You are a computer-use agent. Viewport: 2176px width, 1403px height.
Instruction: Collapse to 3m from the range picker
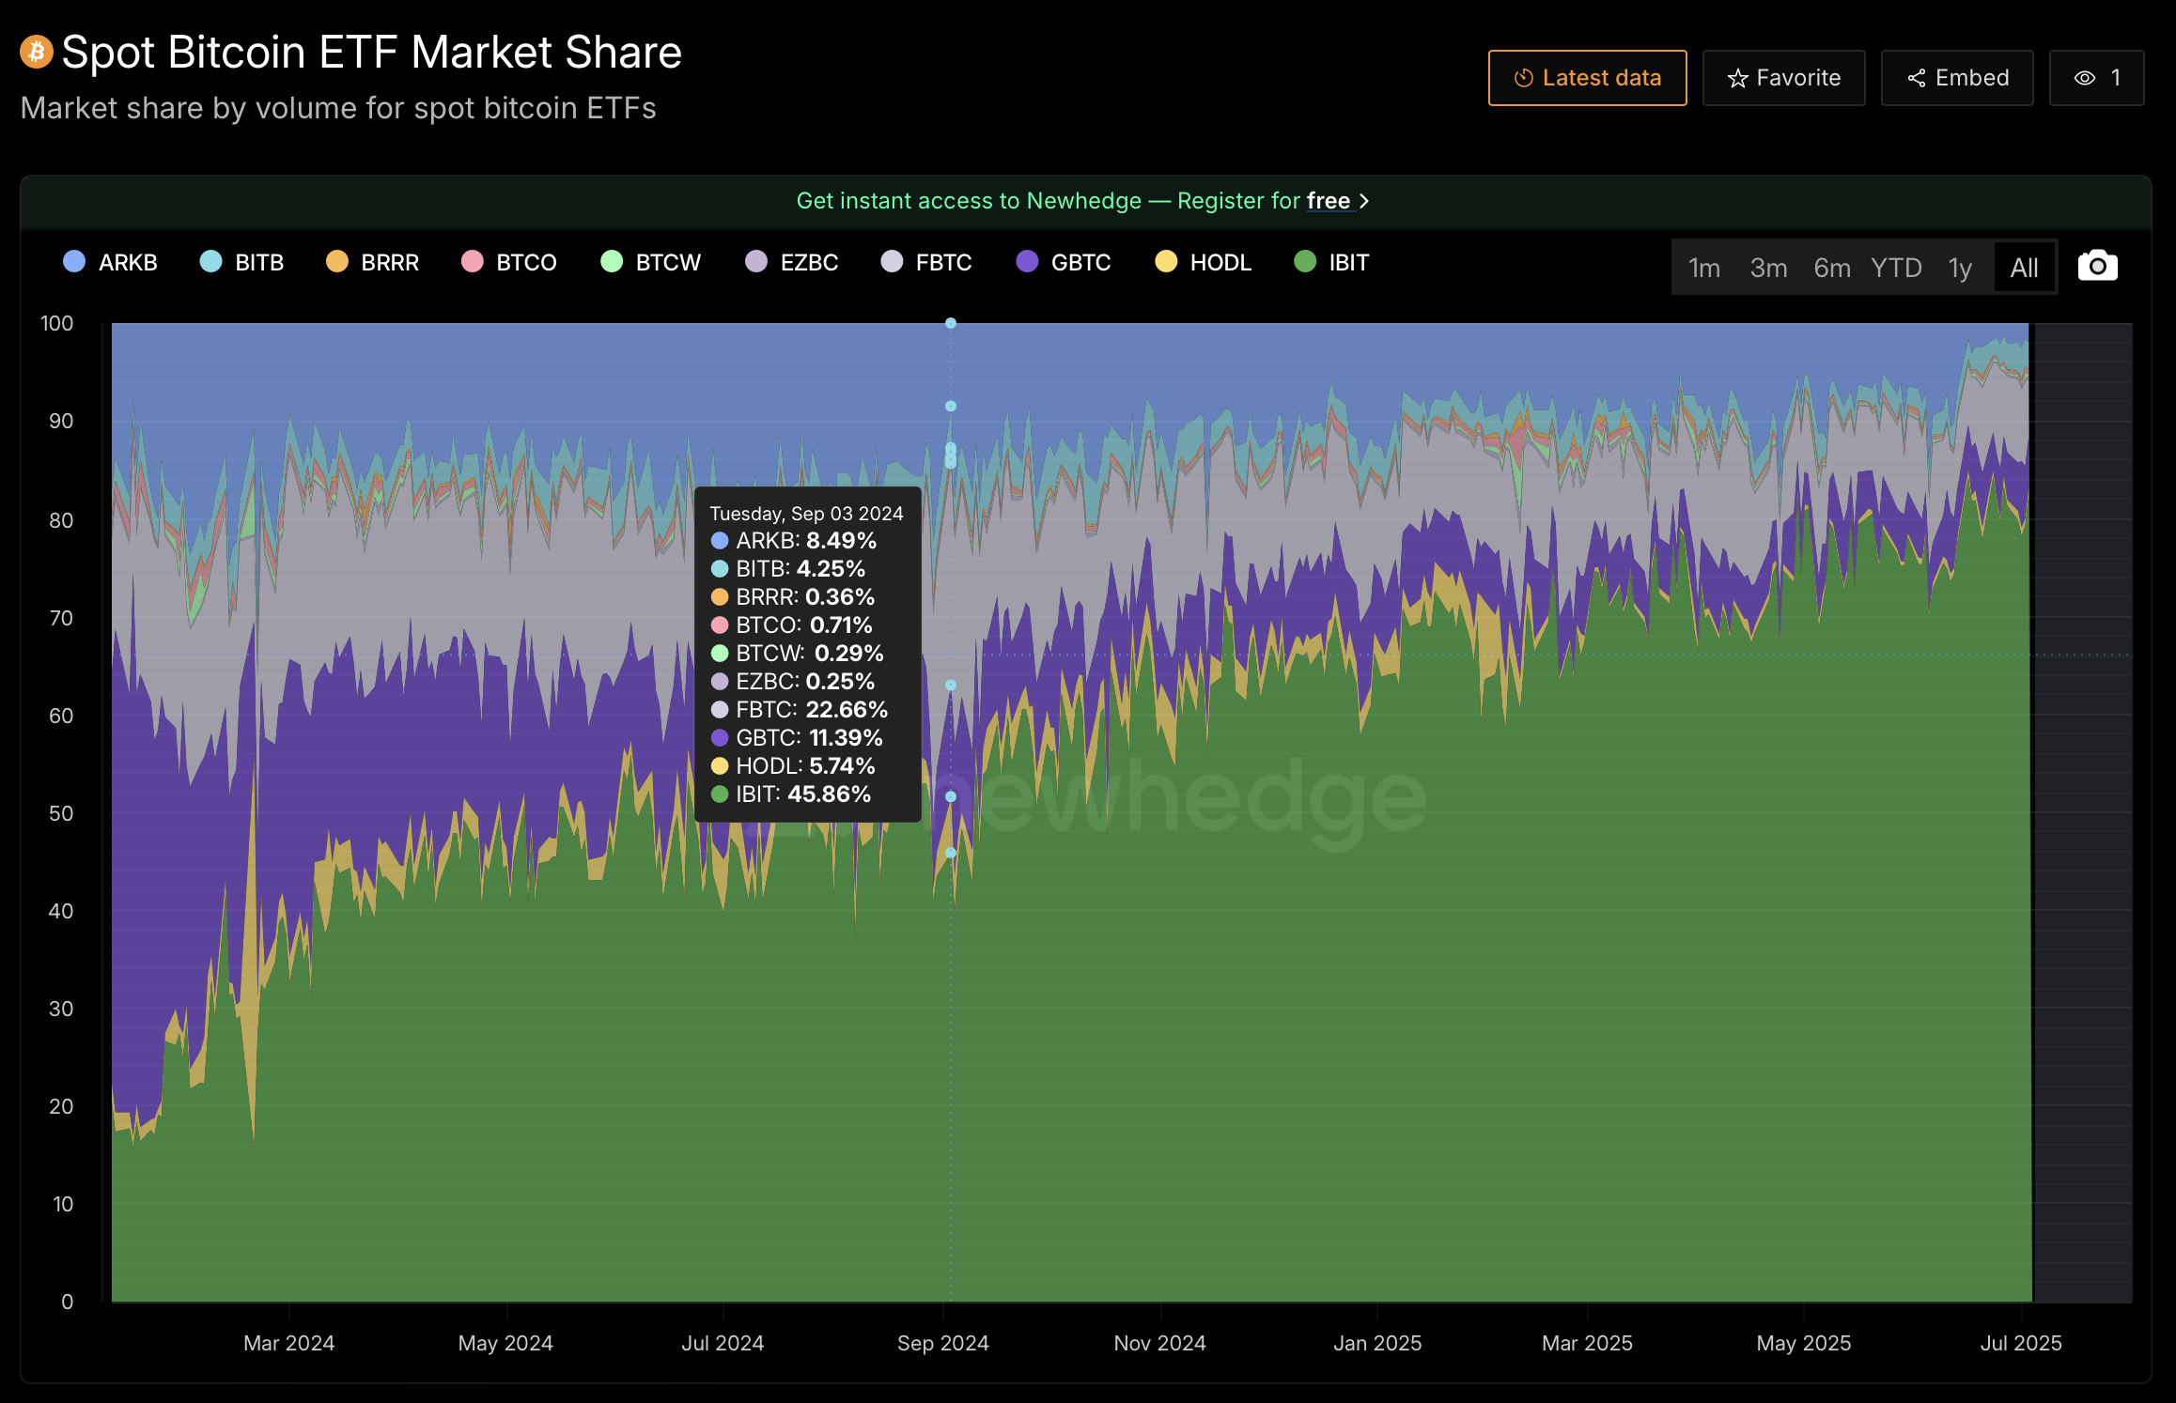(1768, 267)
